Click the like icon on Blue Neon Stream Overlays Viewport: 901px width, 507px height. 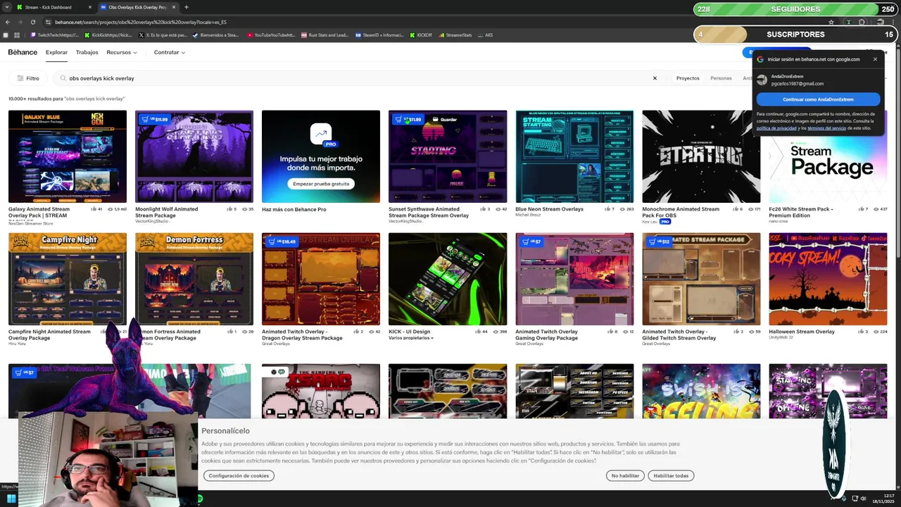607,209
